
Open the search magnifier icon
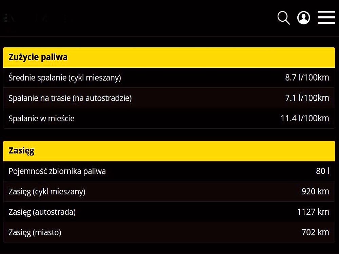(x=284, y=18)
